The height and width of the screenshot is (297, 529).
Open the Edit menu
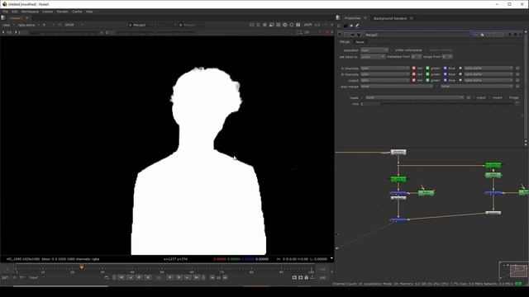point(15,12)
